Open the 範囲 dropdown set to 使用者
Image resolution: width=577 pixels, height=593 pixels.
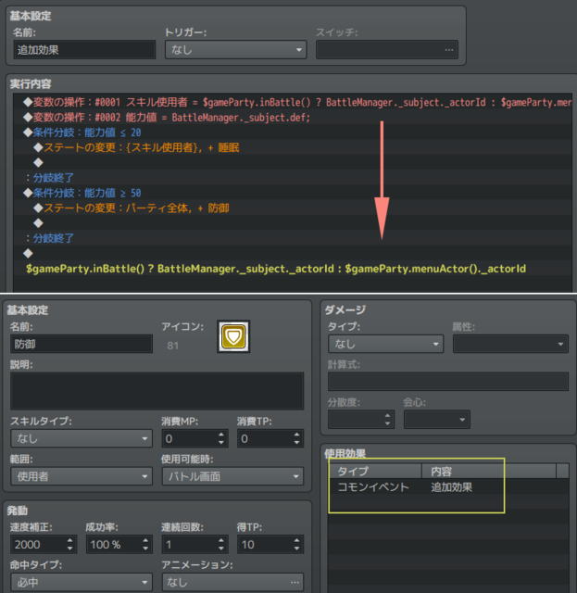click(x=82, y=476)
